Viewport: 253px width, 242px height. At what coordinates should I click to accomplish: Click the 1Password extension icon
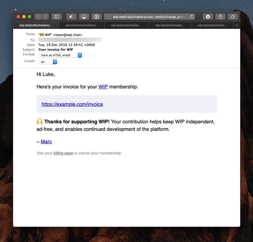tap(96, 17)
